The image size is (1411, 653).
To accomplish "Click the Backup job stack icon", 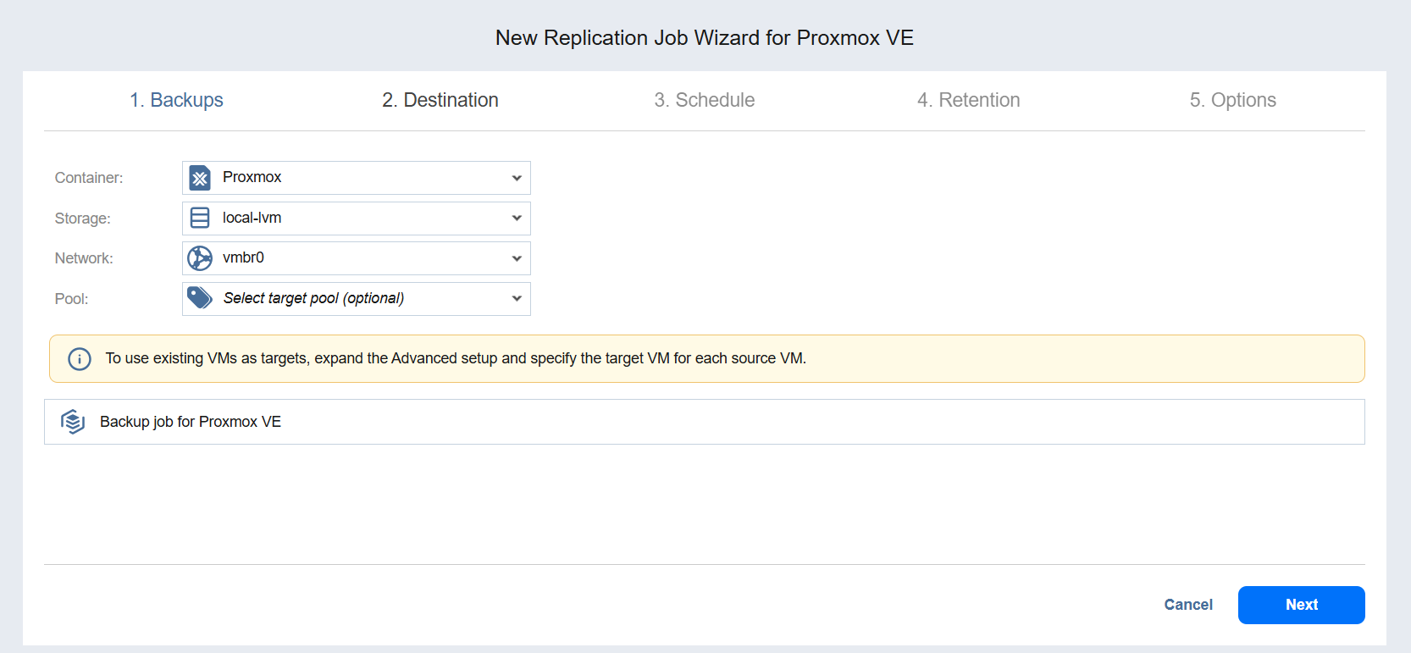I will click(x=73, y=422).
